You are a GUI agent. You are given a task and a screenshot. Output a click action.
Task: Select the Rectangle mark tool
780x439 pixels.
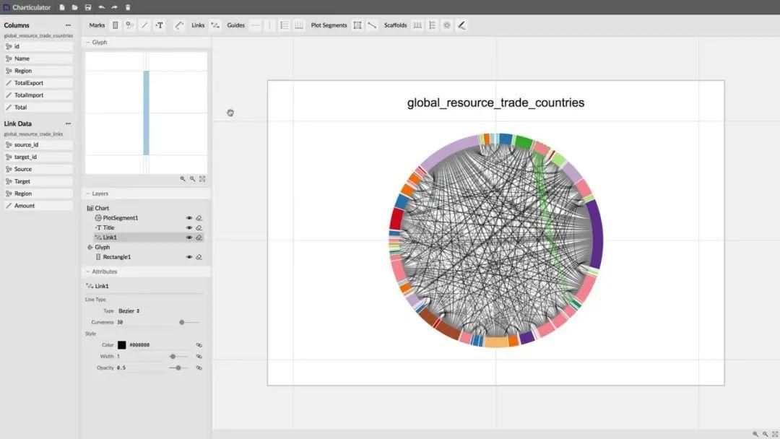pos(116,25)
